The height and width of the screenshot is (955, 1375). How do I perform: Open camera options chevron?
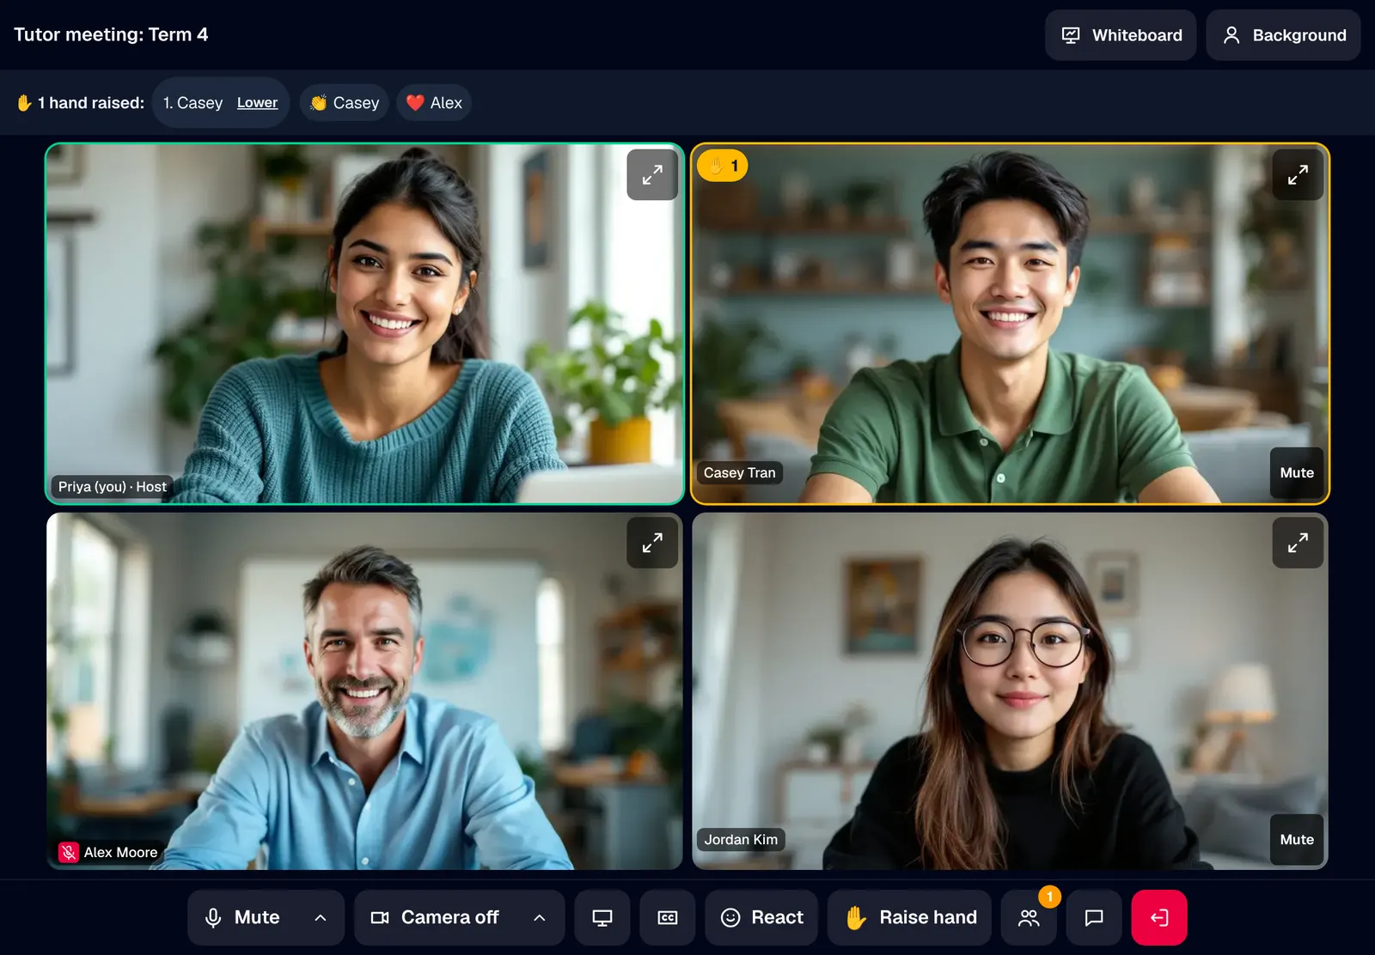coord(540,917)
